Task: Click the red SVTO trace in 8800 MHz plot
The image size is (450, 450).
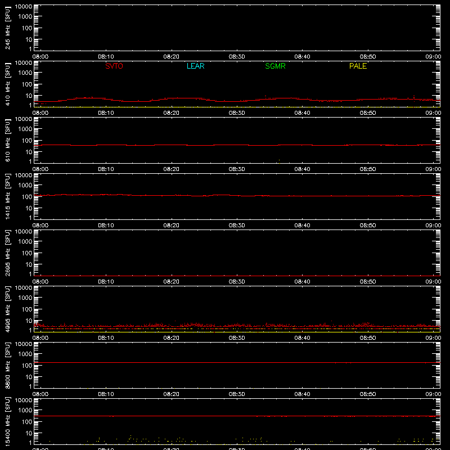Action: point(237,363)
